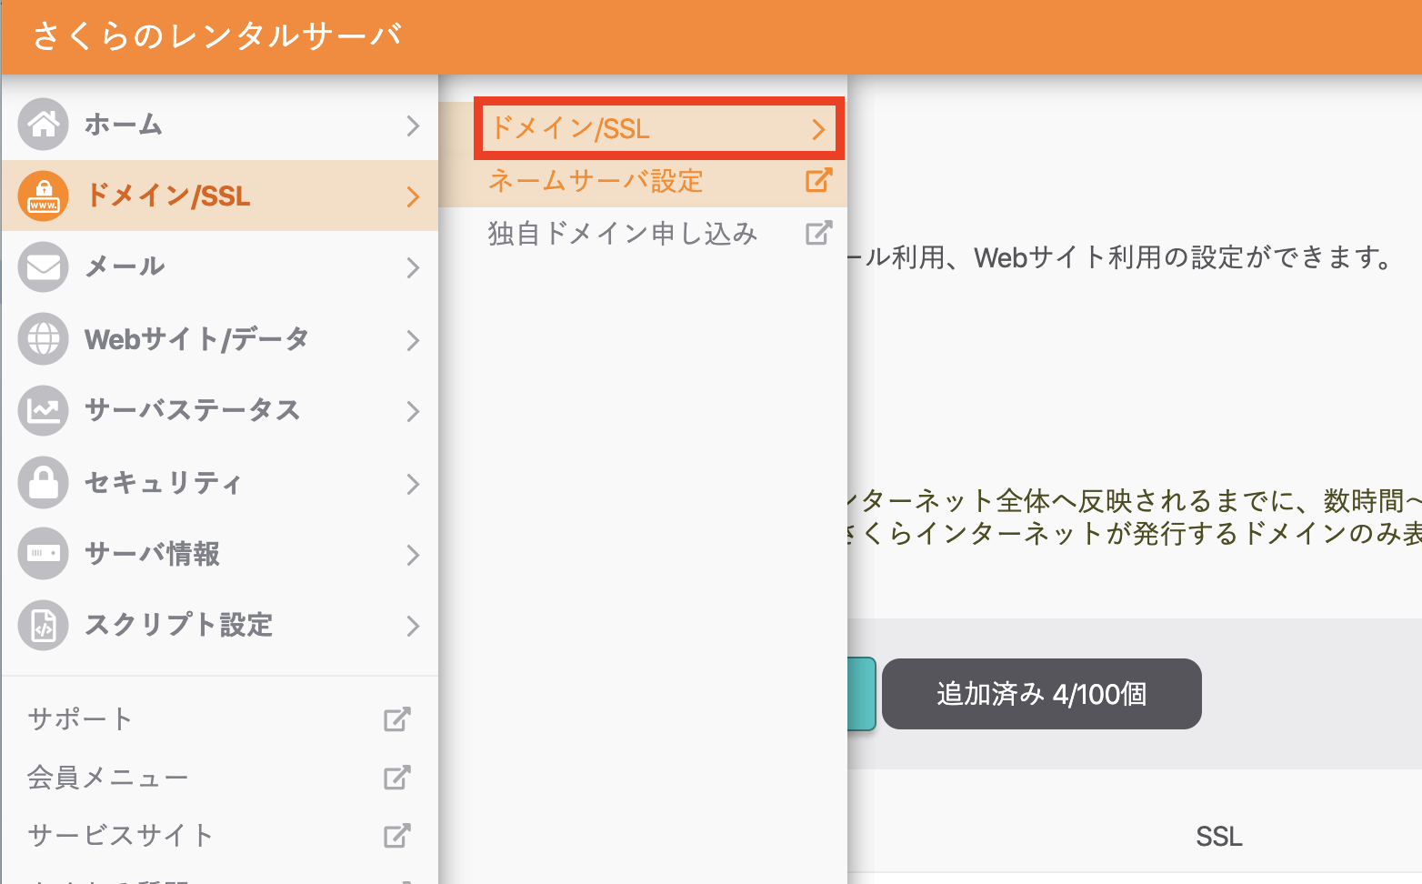Expand the サーバステータス chevron
Screen dimensions: 1422x884
pos(413,411)
